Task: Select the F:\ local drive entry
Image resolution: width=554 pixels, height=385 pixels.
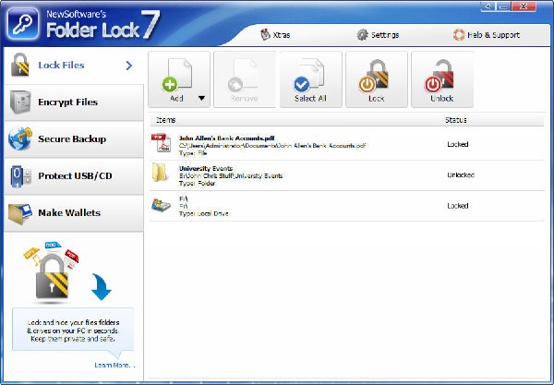Action: [x=347, y=206]
